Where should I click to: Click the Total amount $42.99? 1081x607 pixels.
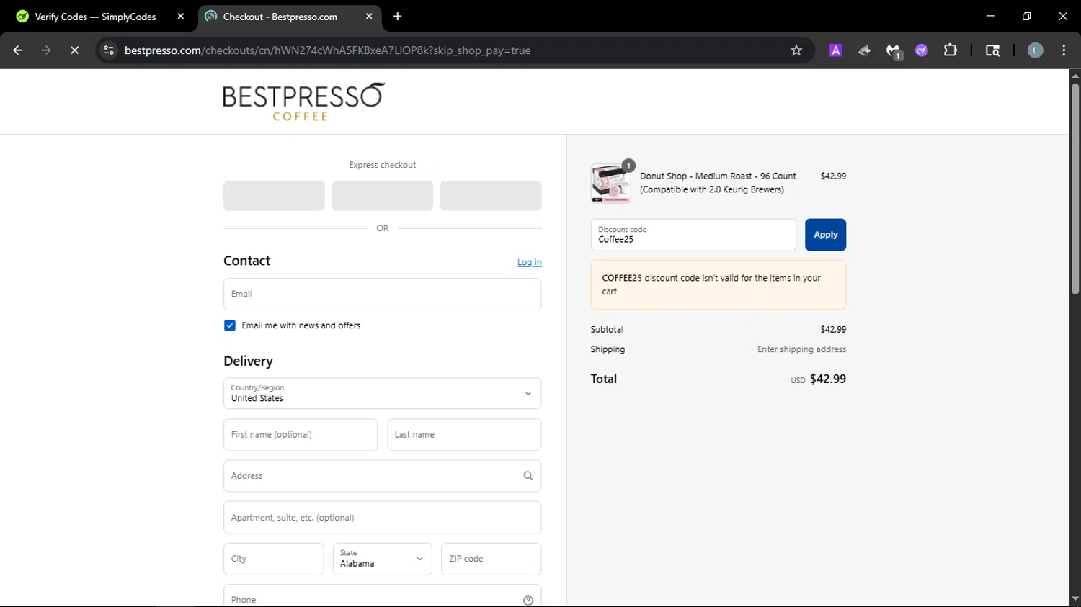[x=827, y=379]
